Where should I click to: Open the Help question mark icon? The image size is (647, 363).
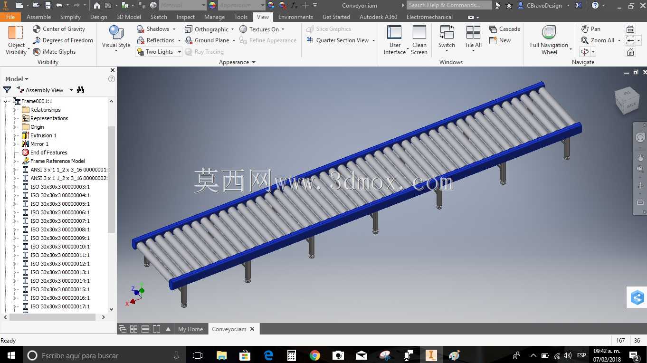[596, 5]
